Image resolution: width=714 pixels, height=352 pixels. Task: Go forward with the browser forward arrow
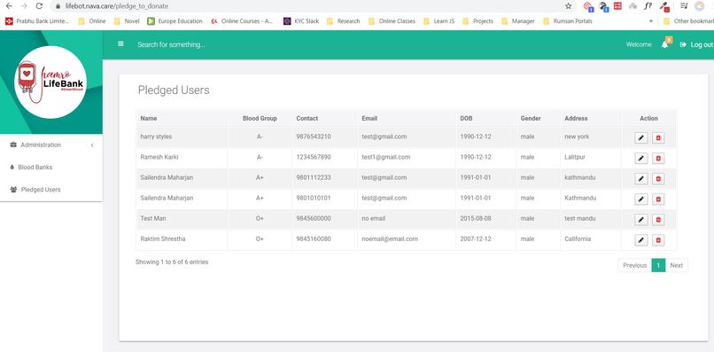[x=24, y=6]
